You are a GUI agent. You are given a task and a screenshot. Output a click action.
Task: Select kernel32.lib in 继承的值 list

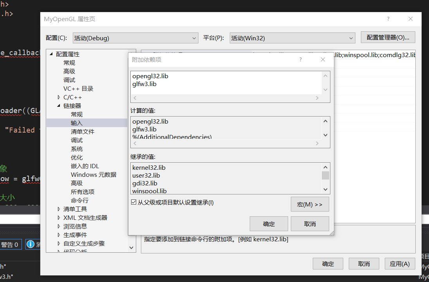[149, 167]
